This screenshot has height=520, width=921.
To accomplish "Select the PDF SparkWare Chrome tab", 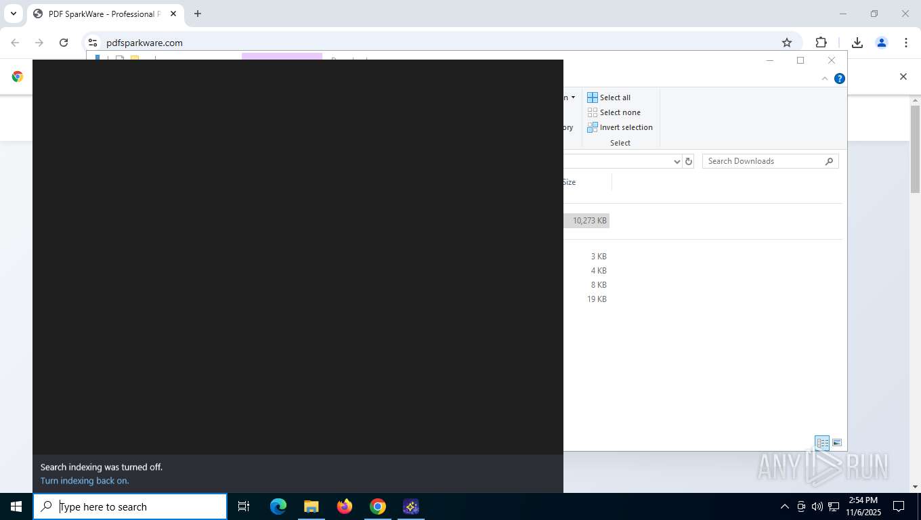I will click(105, 14).
